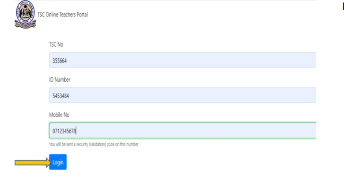Place cursor on phone number 0712345678
This screenshot has width=344, height=179.
[64, 131]
